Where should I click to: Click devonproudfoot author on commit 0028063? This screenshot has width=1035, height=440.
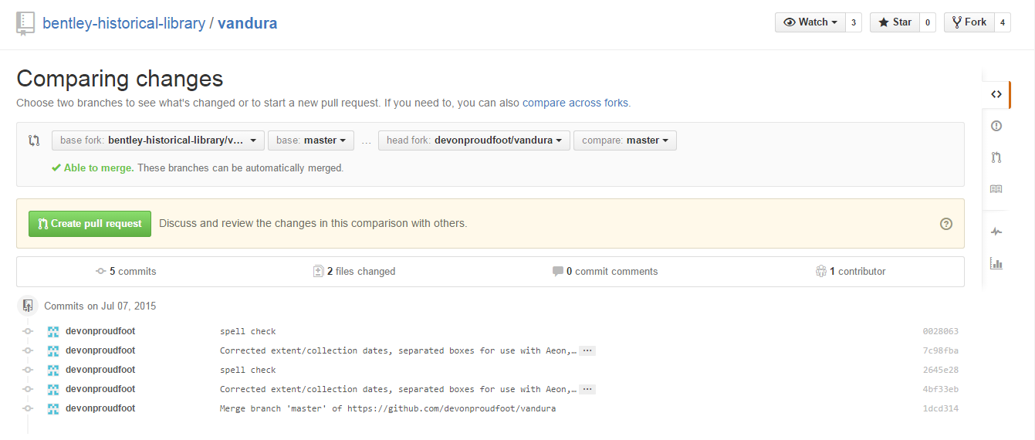pos(100,331)
